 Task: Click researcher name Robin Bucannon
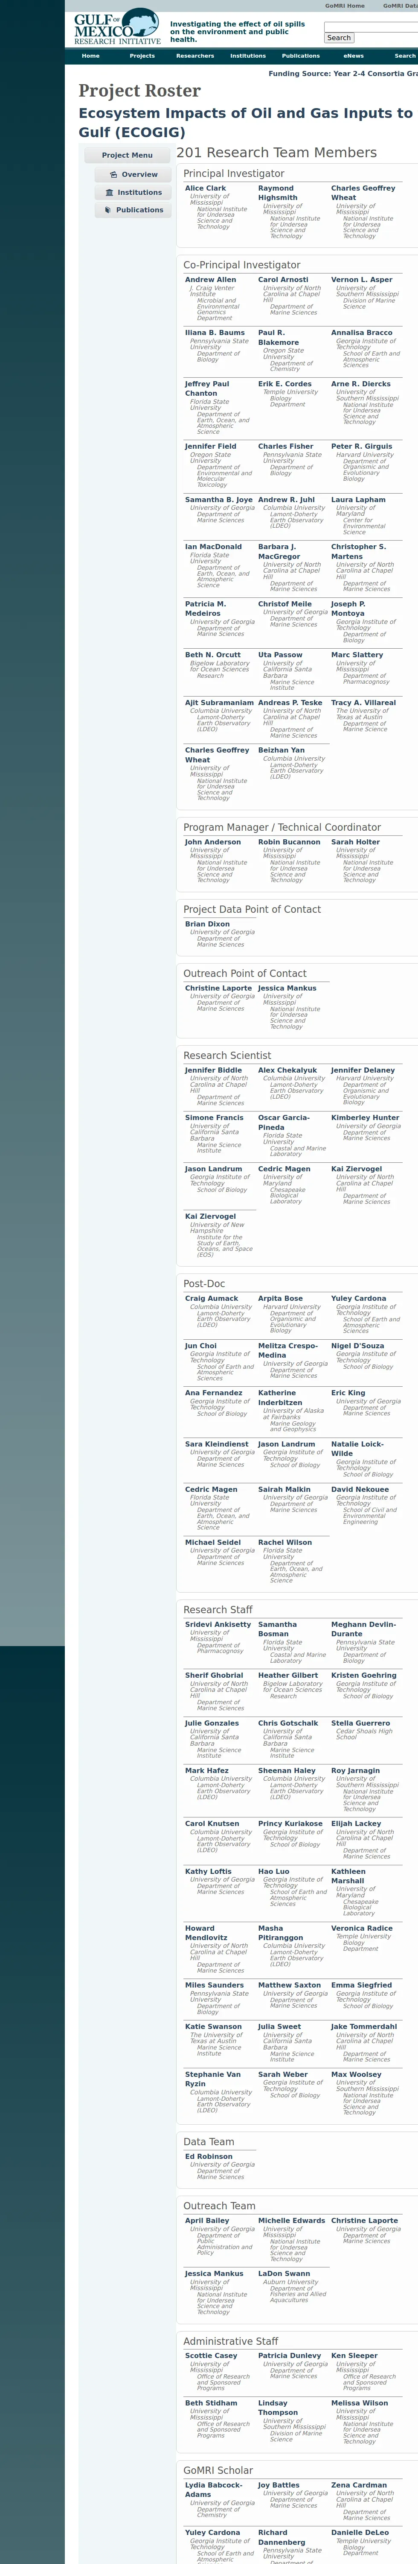(x=289, y=842)
